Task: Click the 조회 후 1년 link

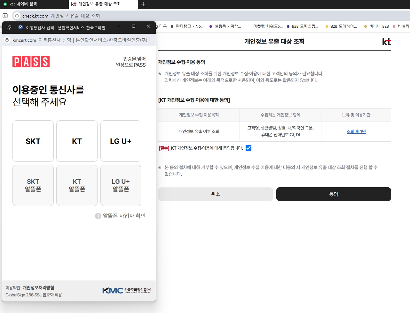Action: tap(356, 131)
